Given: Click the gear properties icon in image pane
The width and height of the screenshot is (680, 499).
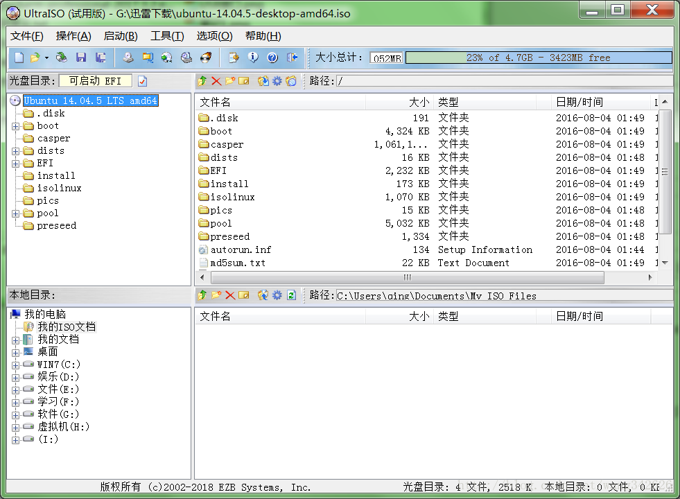Looking at the screenshot, I should click(277, 81).
